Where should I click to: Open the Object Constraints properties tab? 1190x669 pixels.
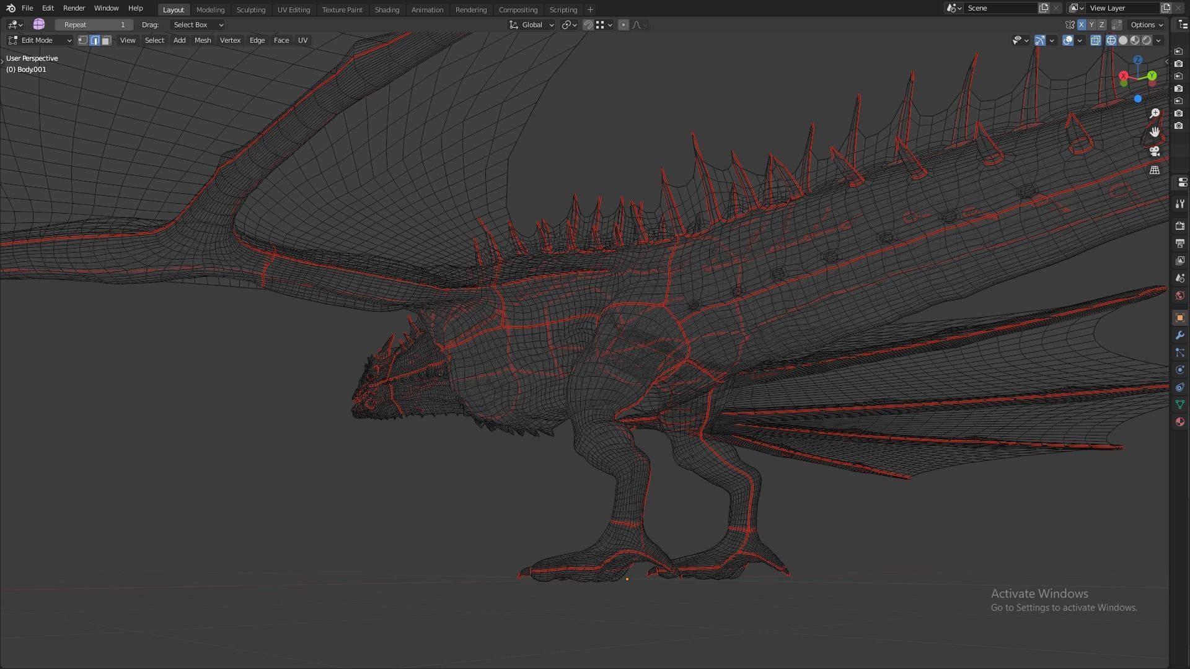1180,387
